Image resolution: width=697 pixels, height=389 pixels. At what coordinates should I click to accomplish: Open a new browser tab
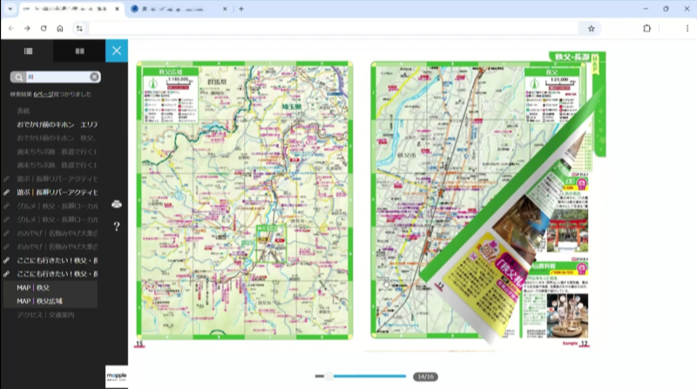[241, 9]
